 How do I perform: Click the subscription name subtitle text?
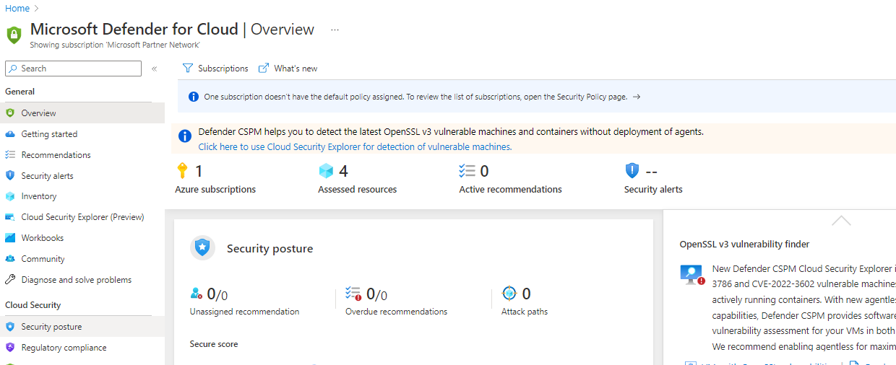(115, 45)
